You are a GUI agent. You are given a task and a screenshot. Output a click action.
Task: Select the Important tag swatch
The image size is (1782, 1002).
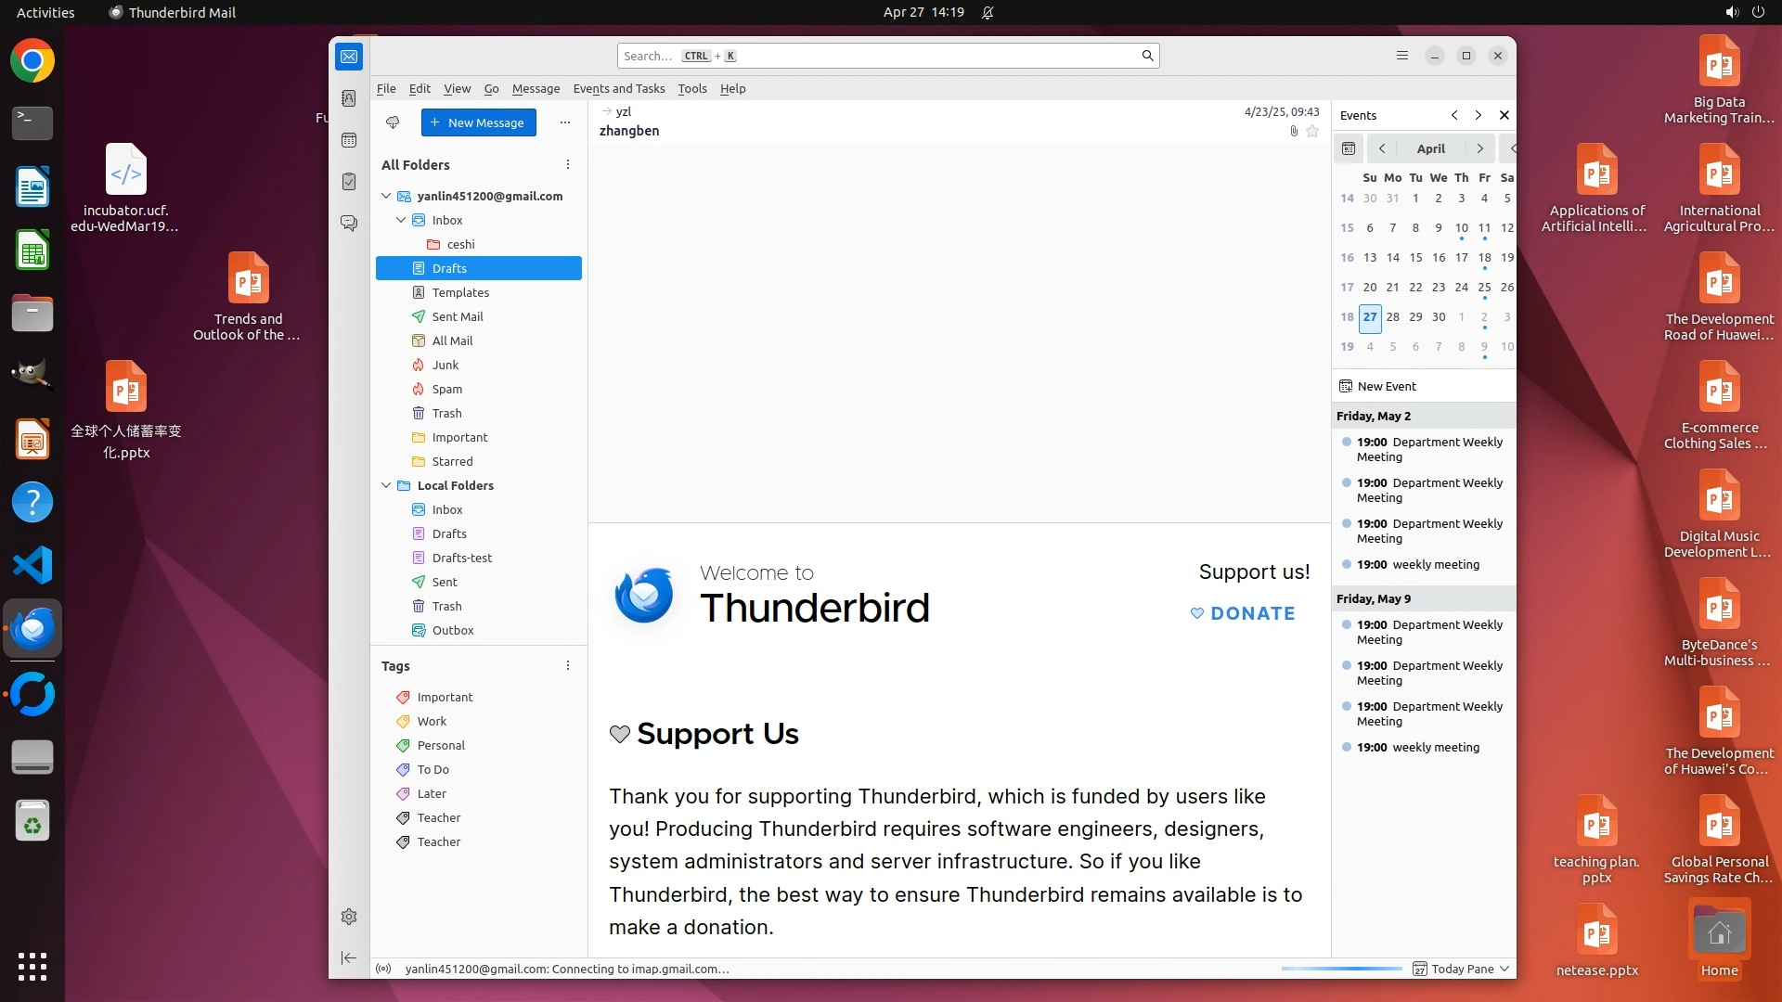[403, 697]
